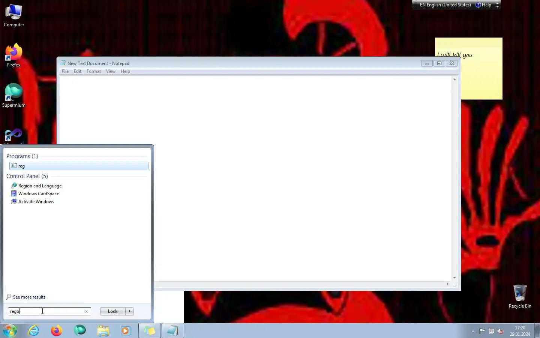
Task: Open the Notepad File menu
Action: tap(65, 71)
